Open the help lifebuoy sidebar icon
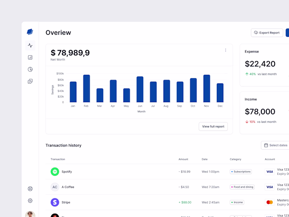This screenshot has width=289, height=217. [x=30, y=188]
